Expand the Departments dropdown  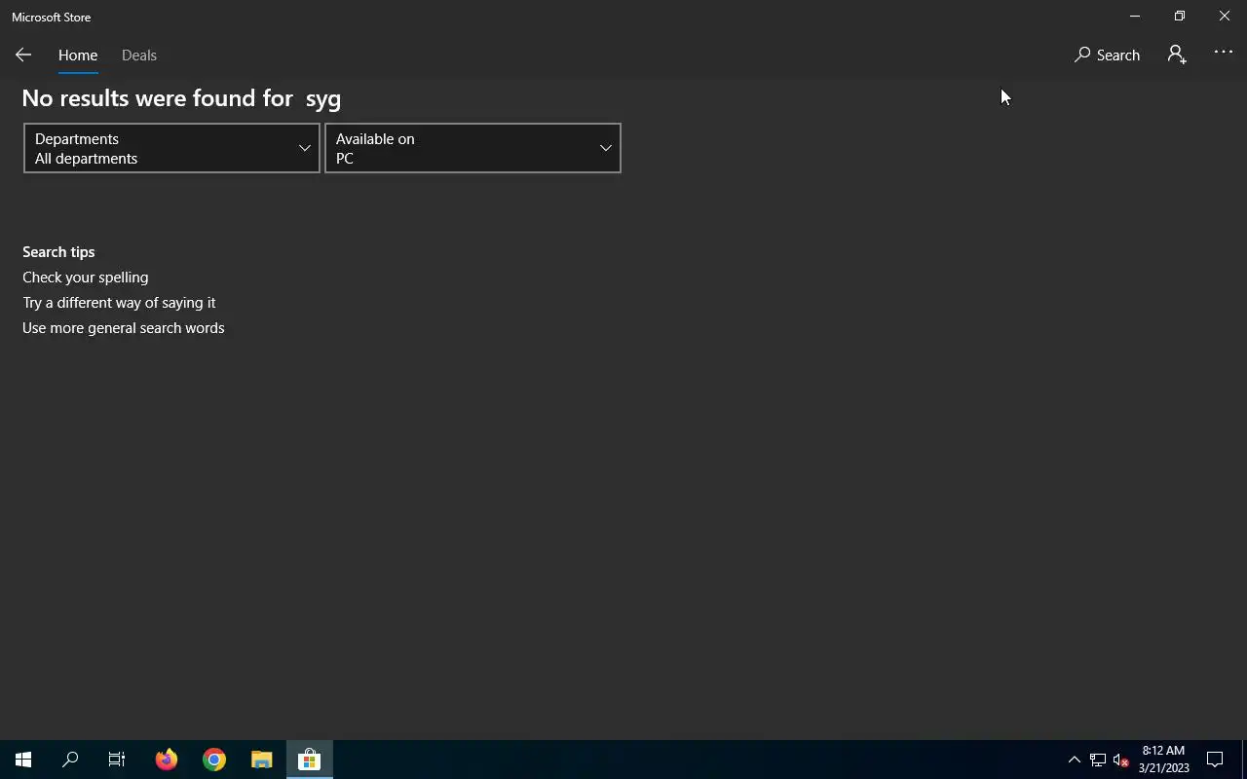pos(171,148)
